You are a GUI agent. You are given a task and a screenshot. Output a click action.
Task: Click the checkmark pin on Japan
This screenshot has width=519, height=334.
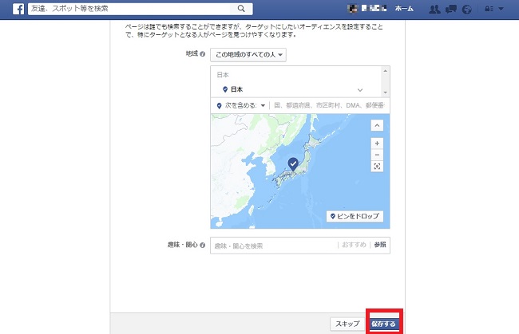tap(293, 164)
